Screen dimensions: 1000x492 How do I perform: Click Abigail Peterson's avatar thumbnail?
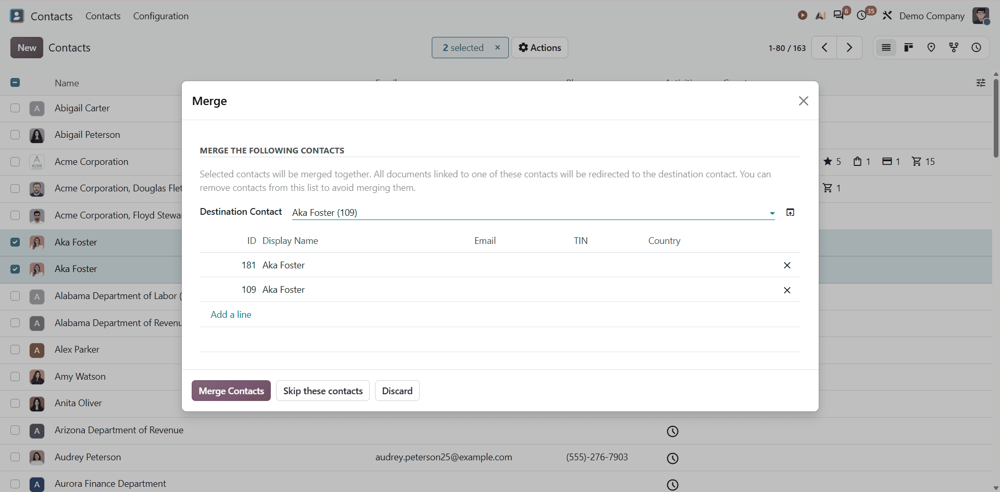37,135
